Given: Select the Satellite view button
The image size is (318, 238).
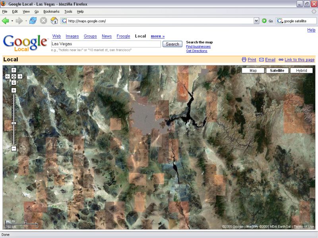Looking at the screenshot, I should pos(277,71).
